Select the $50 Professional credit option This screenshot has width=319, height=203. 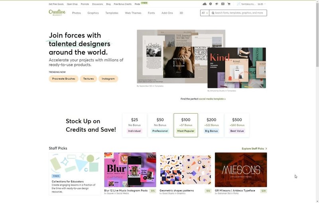(160, 125)
